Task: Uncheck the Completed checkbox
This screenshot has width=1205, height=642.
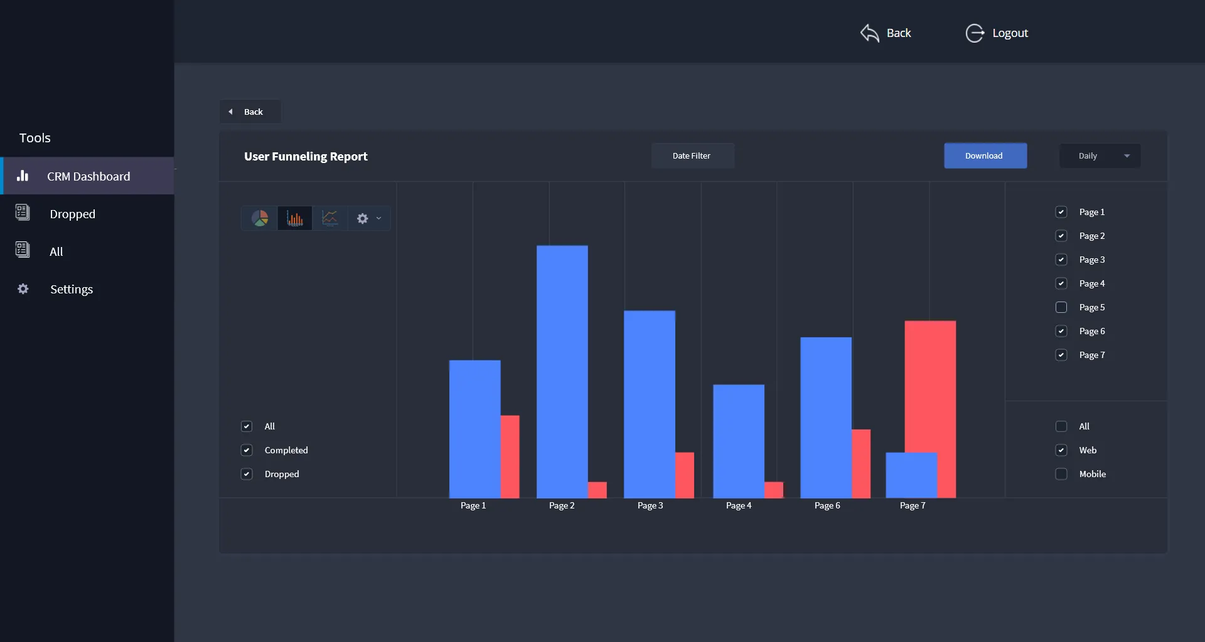Action: click(247, 450)
